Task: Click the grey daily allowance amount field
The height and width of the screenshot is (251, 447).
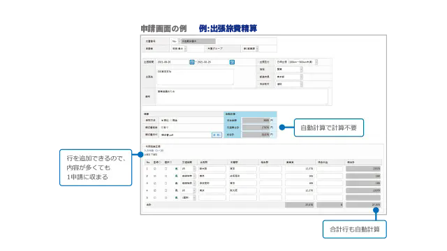Action: (256, 121)
